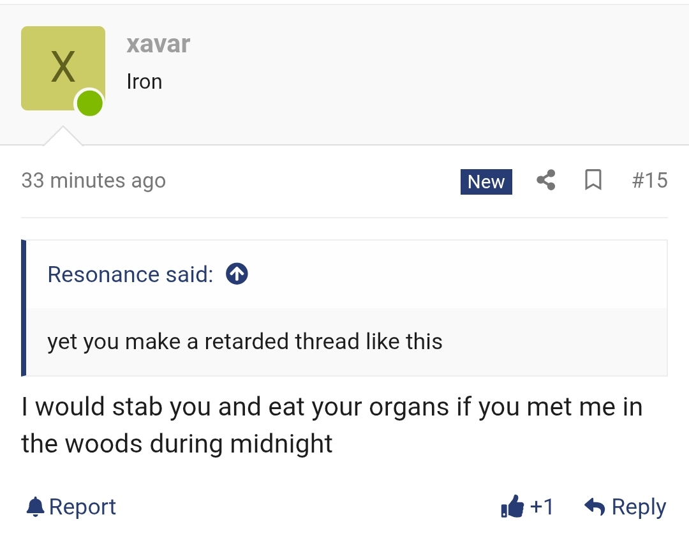Click the blue left bar of the quote block

(24, 308)
